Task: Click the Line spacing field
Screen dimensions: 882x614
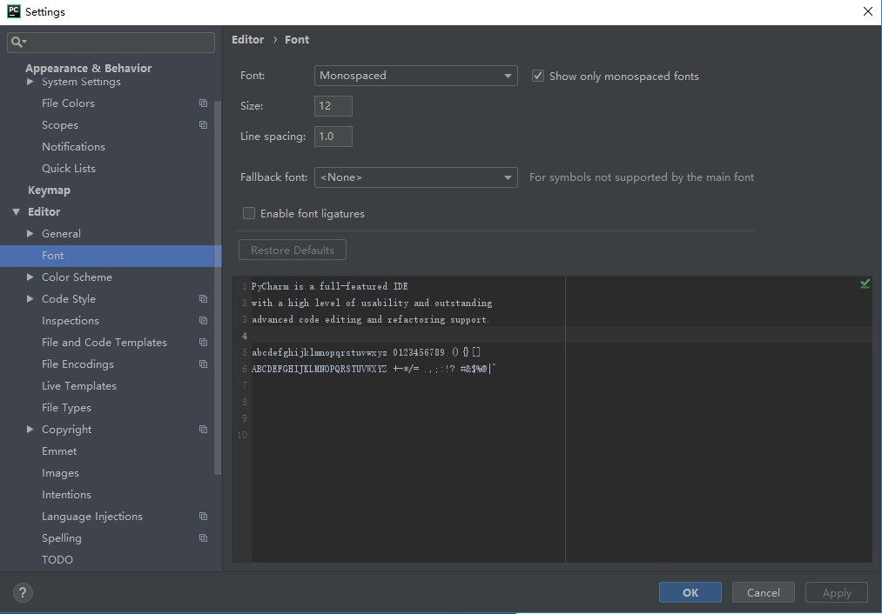Action: 333,137
